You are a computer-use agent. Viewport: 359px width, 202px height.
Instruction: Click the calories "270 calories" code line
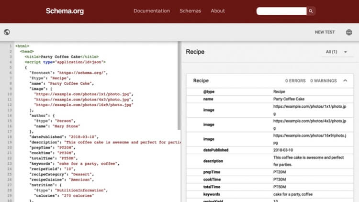(64, 196)
